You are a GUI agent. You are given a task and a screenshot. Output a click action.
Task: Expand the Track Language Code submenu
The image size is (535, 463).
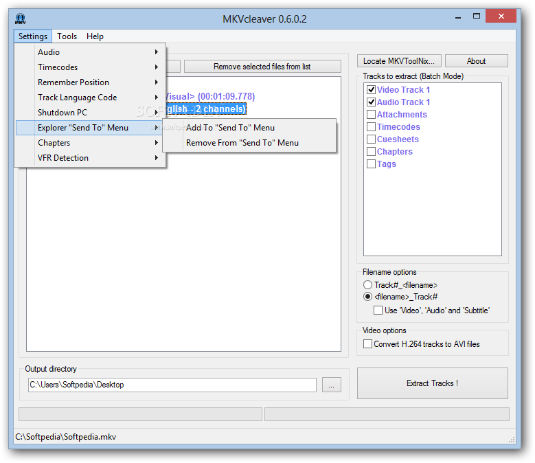coord(91,98)
